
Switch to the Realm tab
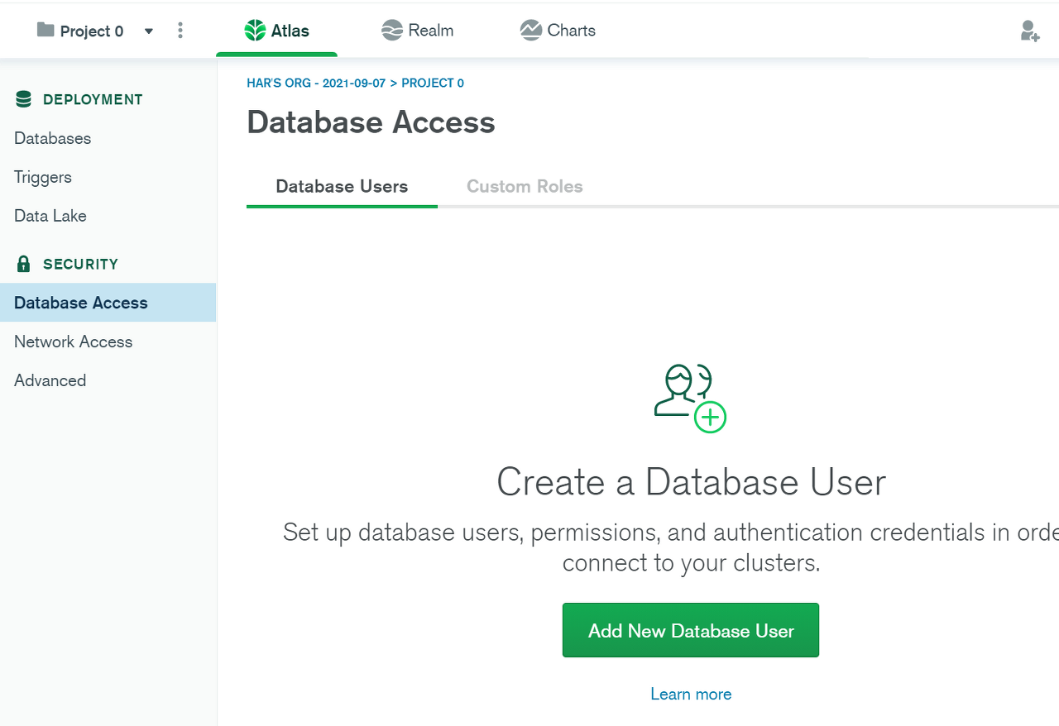[x=417, y=31]
